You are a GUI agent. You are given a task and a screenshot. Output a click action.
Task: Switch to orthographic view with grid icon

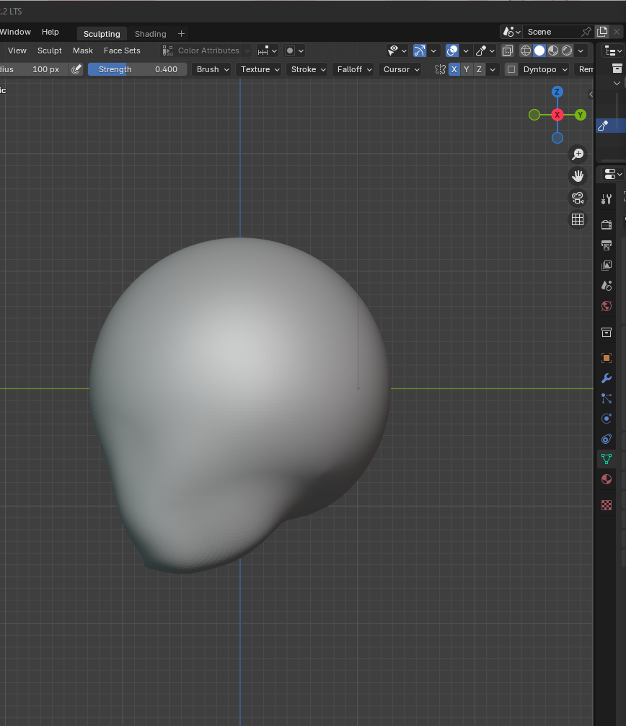(578, 219)
